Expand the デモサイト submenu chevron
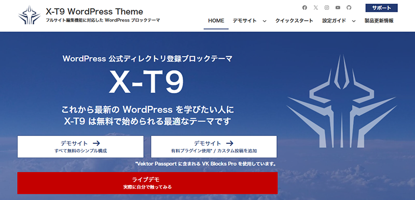The image size is (415, 200). click(x=265, y=21)
